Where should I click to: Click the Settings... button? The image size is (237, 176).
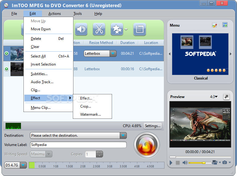click(153, 126)
